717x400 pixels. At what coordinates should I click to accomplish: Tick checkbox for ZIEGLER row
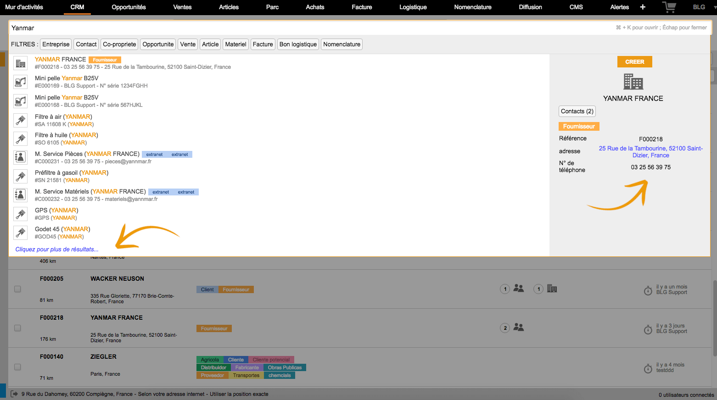click(17, 367)
